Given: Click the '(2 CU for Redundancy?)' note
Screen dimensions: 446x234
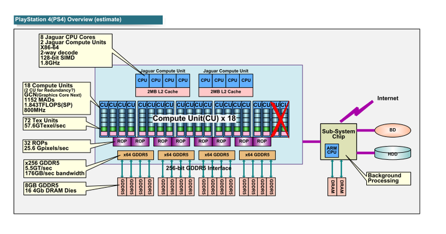Looking at the screenshot, I should point(50,90).
